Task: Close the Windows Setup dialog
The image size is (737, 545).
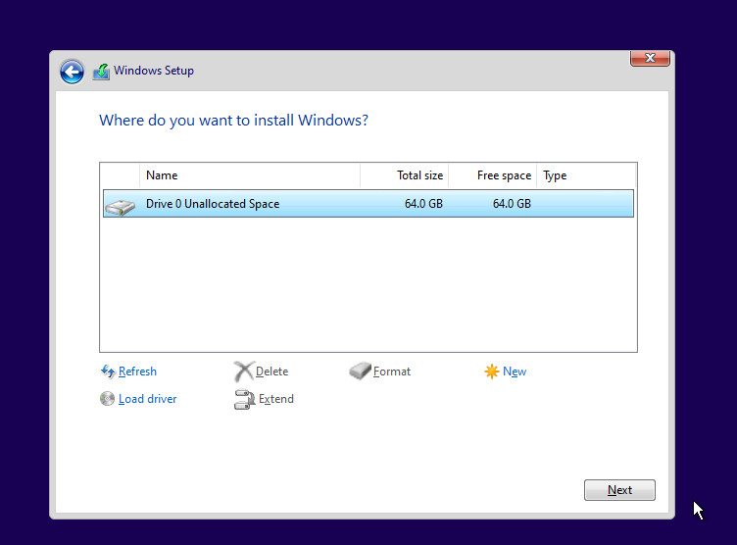Action: 650,58
